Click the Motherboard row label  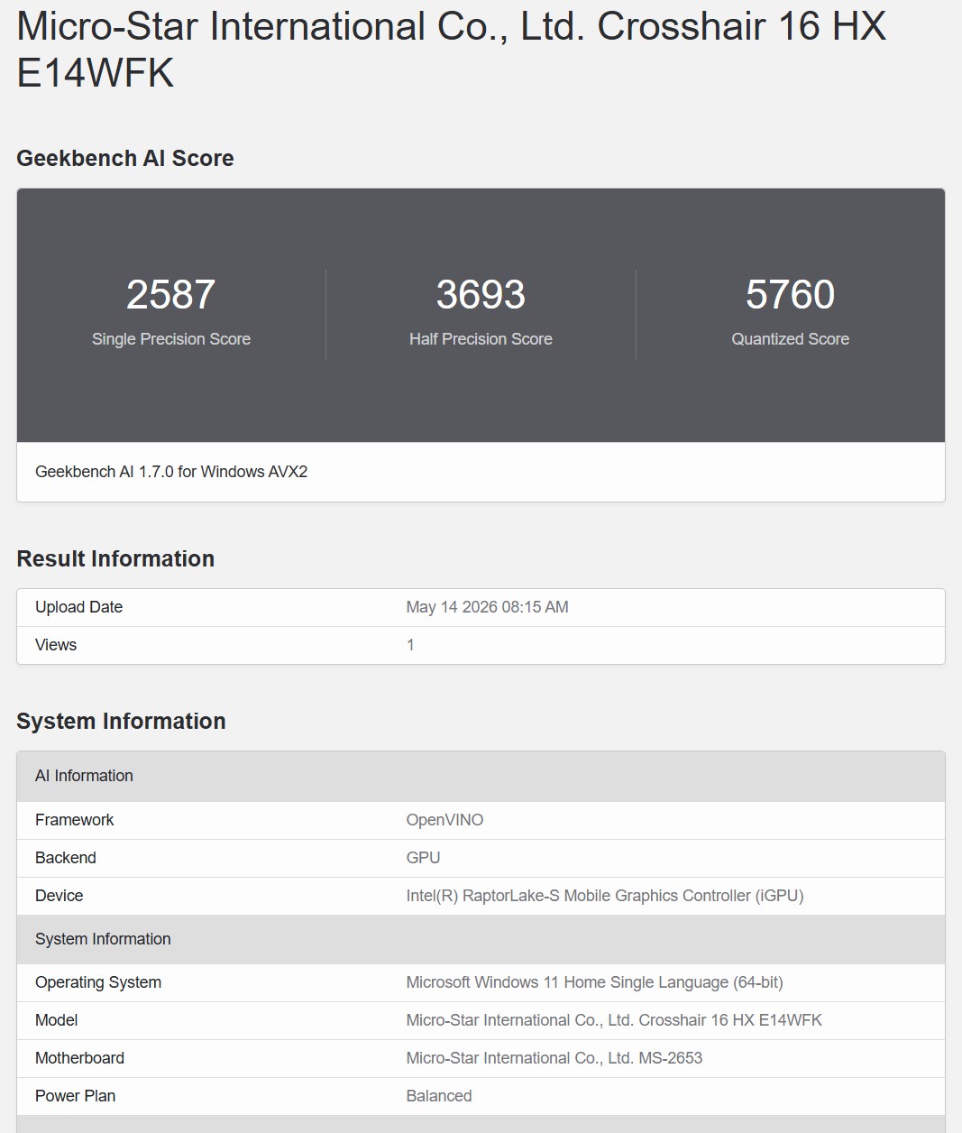click(x=79, y=1058)
